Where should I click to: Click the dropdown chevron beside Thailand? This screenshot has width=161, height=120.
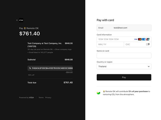[x=149, y=66]
